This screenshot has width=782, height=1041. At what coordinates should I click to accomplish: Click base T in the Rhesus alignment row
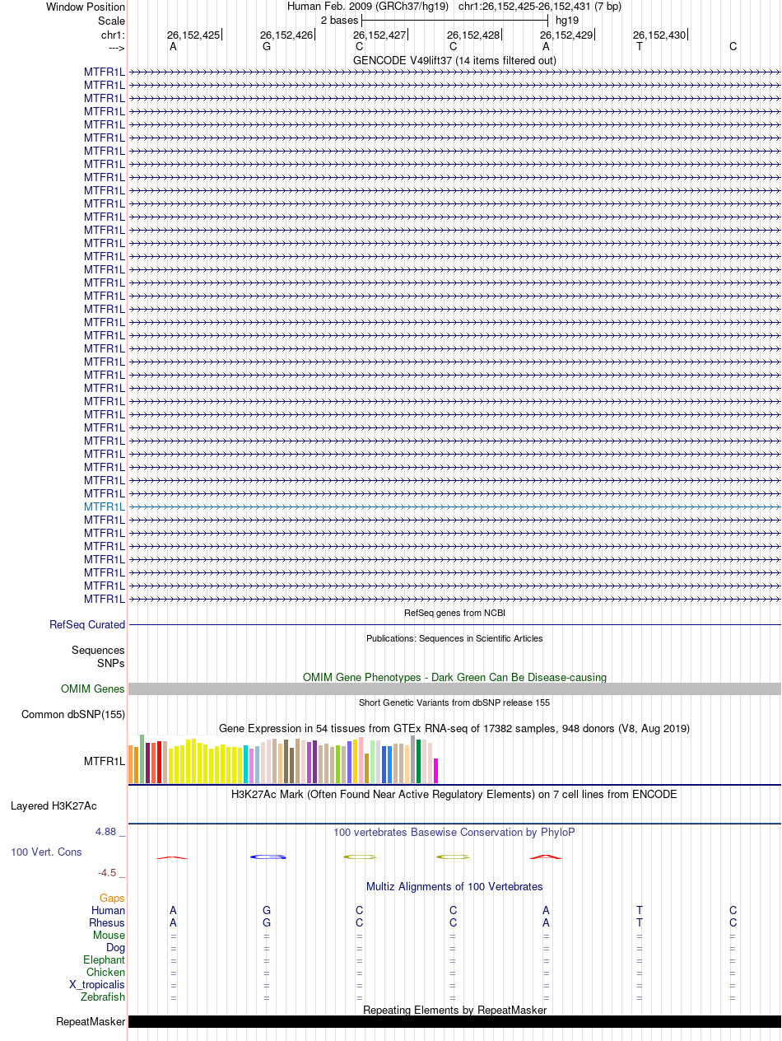coord(640,923)
